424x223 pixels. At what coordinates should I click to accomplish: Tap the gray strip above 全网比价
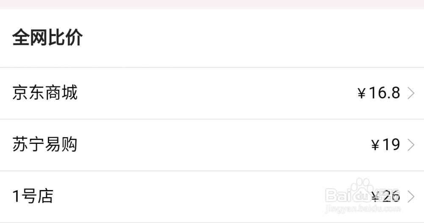click(x=212, y=4)
